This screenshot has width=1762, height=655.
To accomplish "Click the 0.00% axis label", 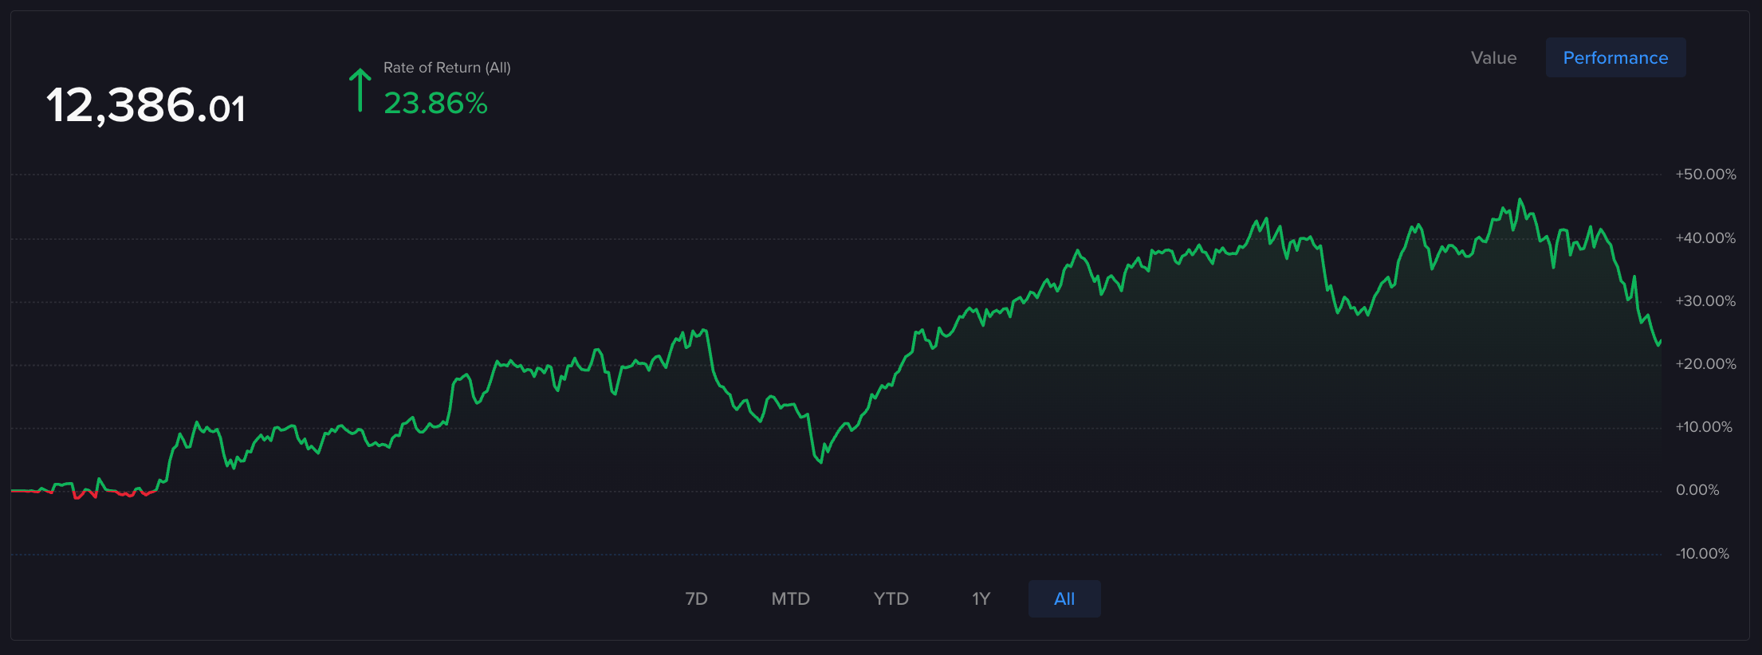I will coord(1697,490).
